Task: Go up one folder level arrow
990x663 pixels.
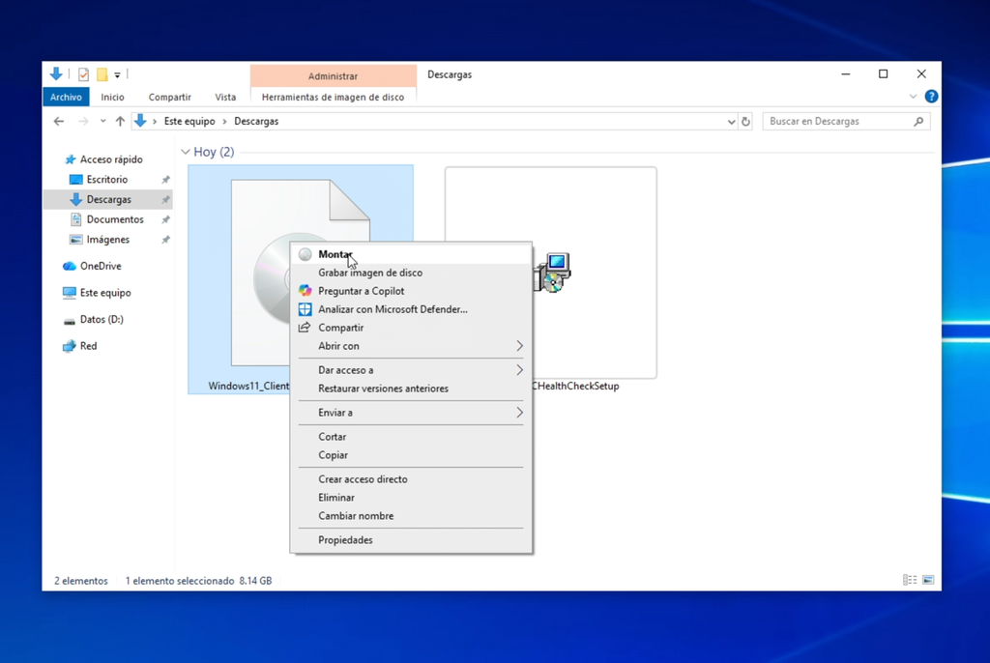Action: 120,121
